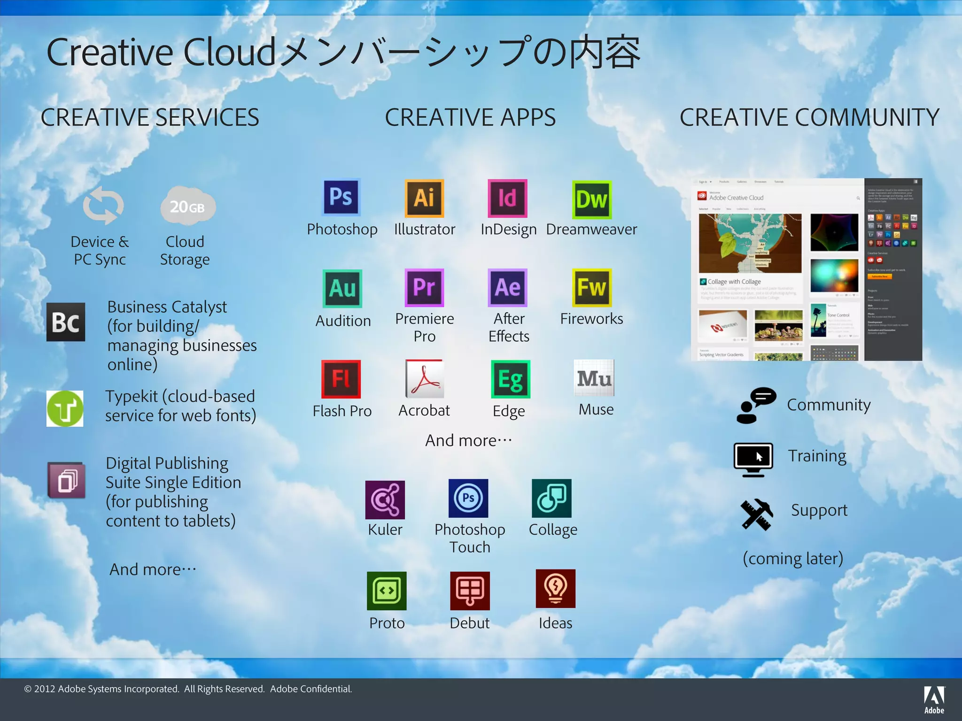
Task: Click the Adobe logo in footer
Action: (934, 700)
